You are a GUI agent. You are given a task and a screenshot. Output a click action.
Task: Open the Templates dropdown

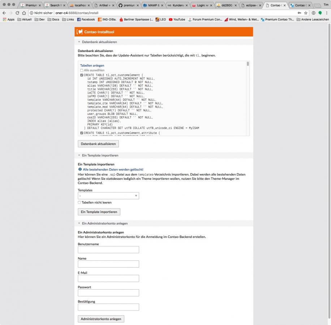click(108, 196)
